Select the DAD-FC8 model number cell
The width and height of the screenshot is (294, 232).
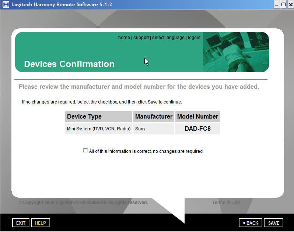click(x=197, y=129)
